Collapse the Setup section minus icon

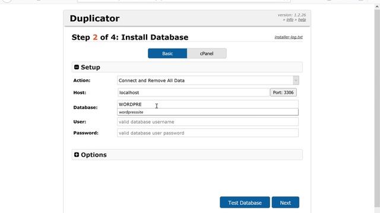[77, 67]
